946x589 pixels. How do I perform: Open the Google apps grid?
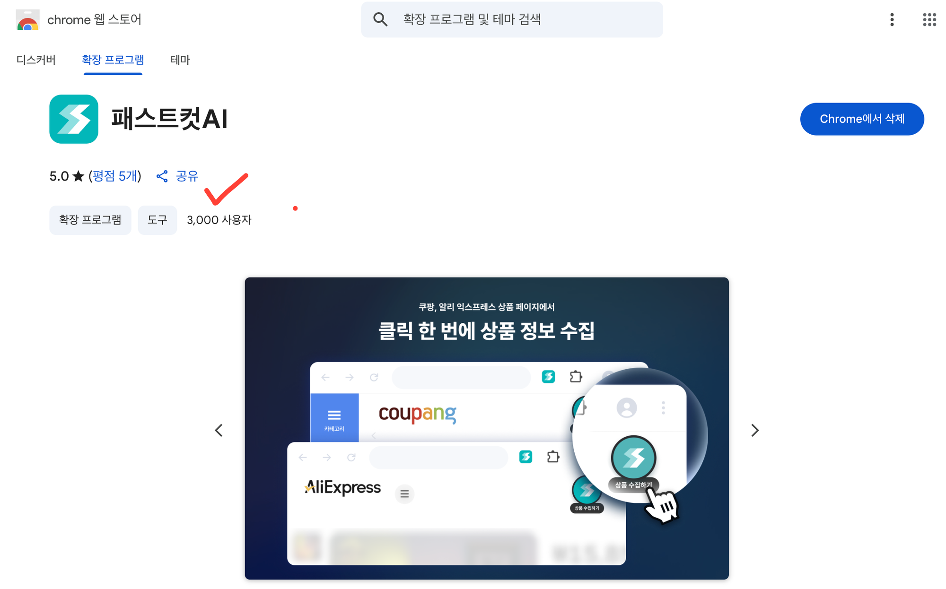point(929,19)
